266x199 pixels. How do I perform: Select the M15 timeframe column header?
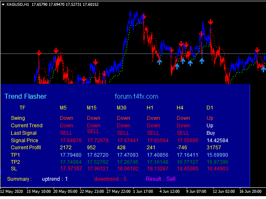(91, 108)
